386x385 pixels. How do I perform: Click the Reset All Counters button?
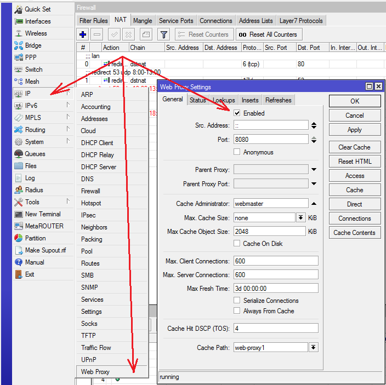point(266,35)
